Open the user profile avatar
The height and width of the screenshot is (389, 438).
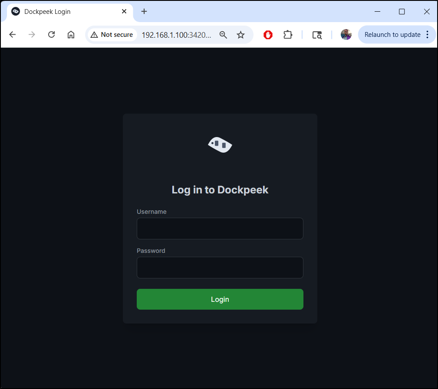tap(346, 35)
